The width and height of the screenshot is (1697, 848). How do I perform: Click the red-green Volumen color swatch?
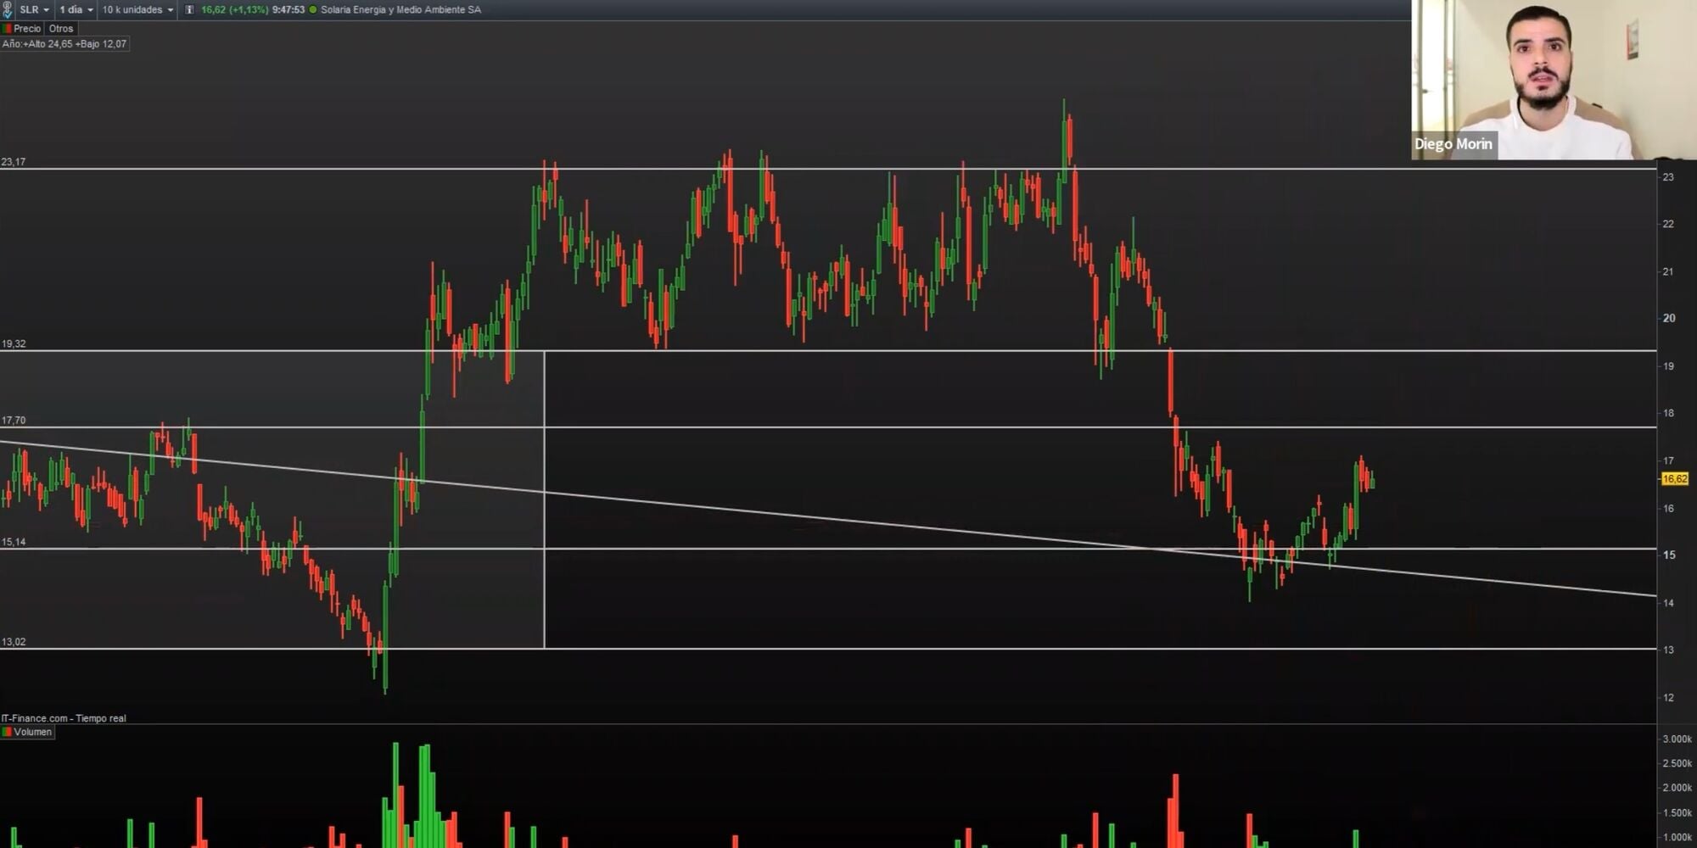pos(7,732)
